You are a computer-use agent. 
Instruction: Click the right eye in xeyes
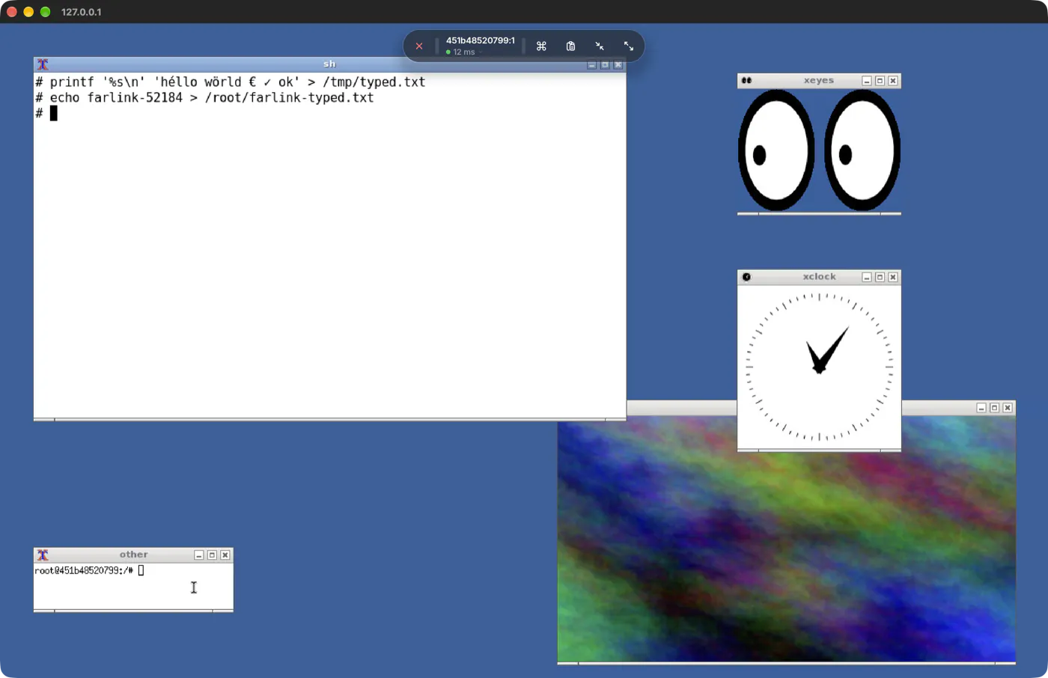coord(862,150)
